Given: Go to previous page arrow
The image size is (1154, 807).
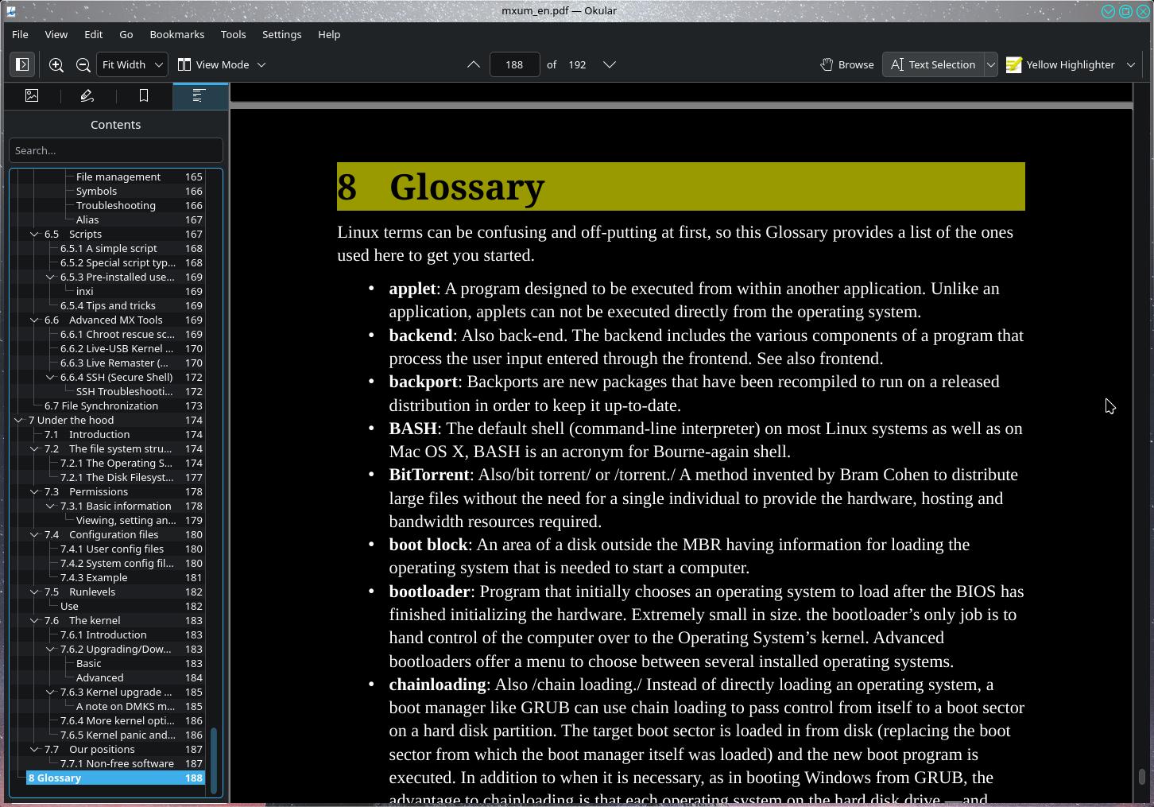Looking at the screenshot, I should pyautogui.click(x=474, y=64).
